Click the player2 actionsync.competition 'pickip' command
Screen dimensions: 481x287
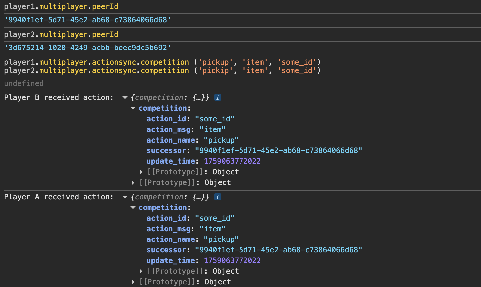click(x=162, y=71)
